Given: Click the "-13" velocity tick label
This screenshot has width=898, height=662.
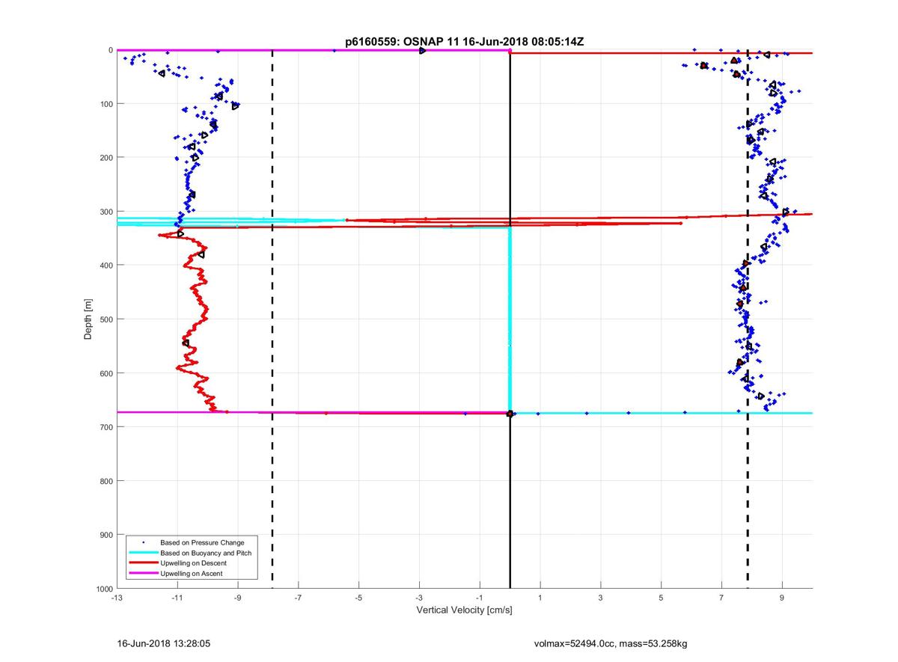Looking at the screenshot, I should click(117, 598).
